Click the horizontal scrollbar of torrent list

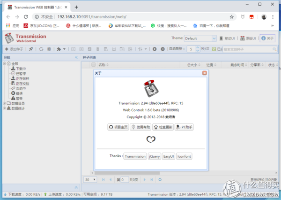(x=127, y=173)
